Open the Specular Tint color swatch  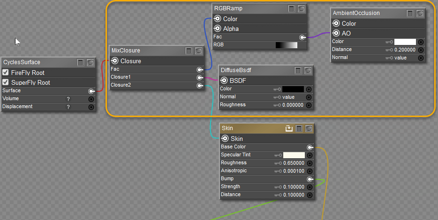click(x=294, y=155)
